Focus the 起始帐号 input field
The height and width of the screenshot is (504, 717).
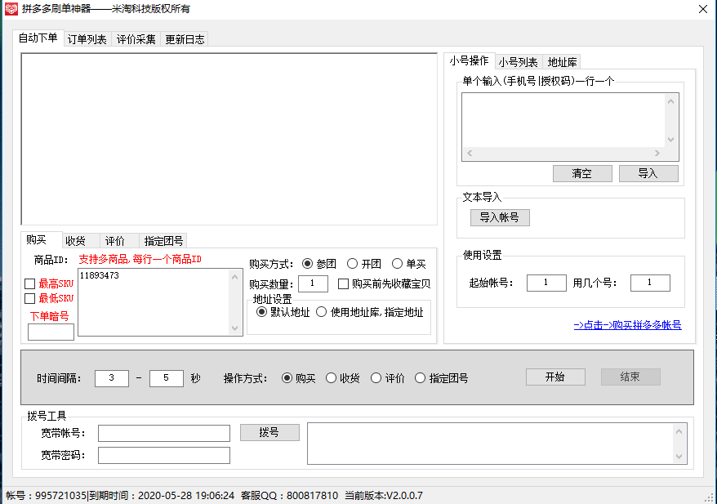[546, 283]
